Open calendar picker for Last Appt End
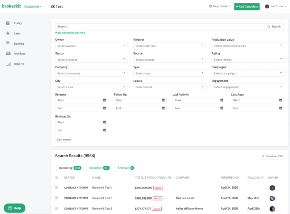Viewport: 290px width, 214px height. click(280, 108)
